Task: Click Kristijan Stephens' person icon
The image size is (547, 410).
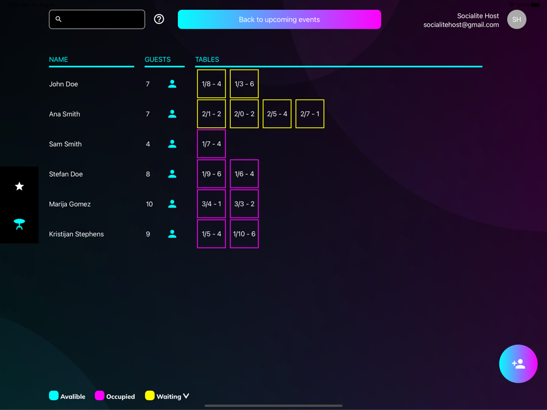Action: (172, 234)
